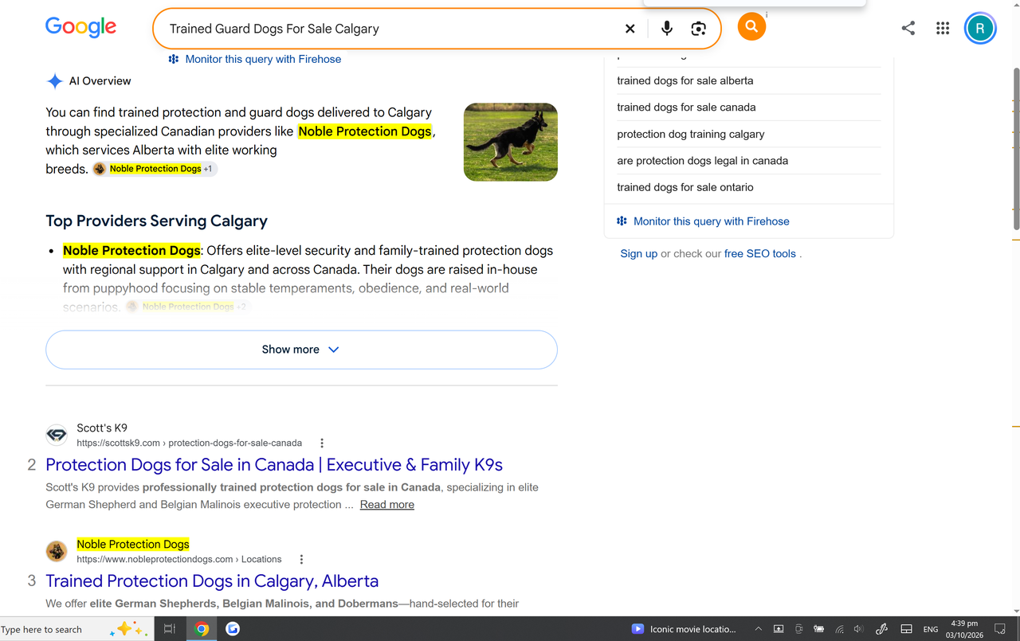Screen dimensions: 1020x641
Task: Click Firehose monitor link below related searches
Action: pyautogui.click(x=704, y=221)
